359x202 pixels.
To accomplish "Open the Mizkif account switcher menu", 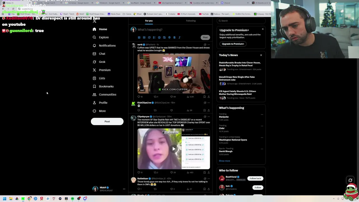I will pos(109,189).
